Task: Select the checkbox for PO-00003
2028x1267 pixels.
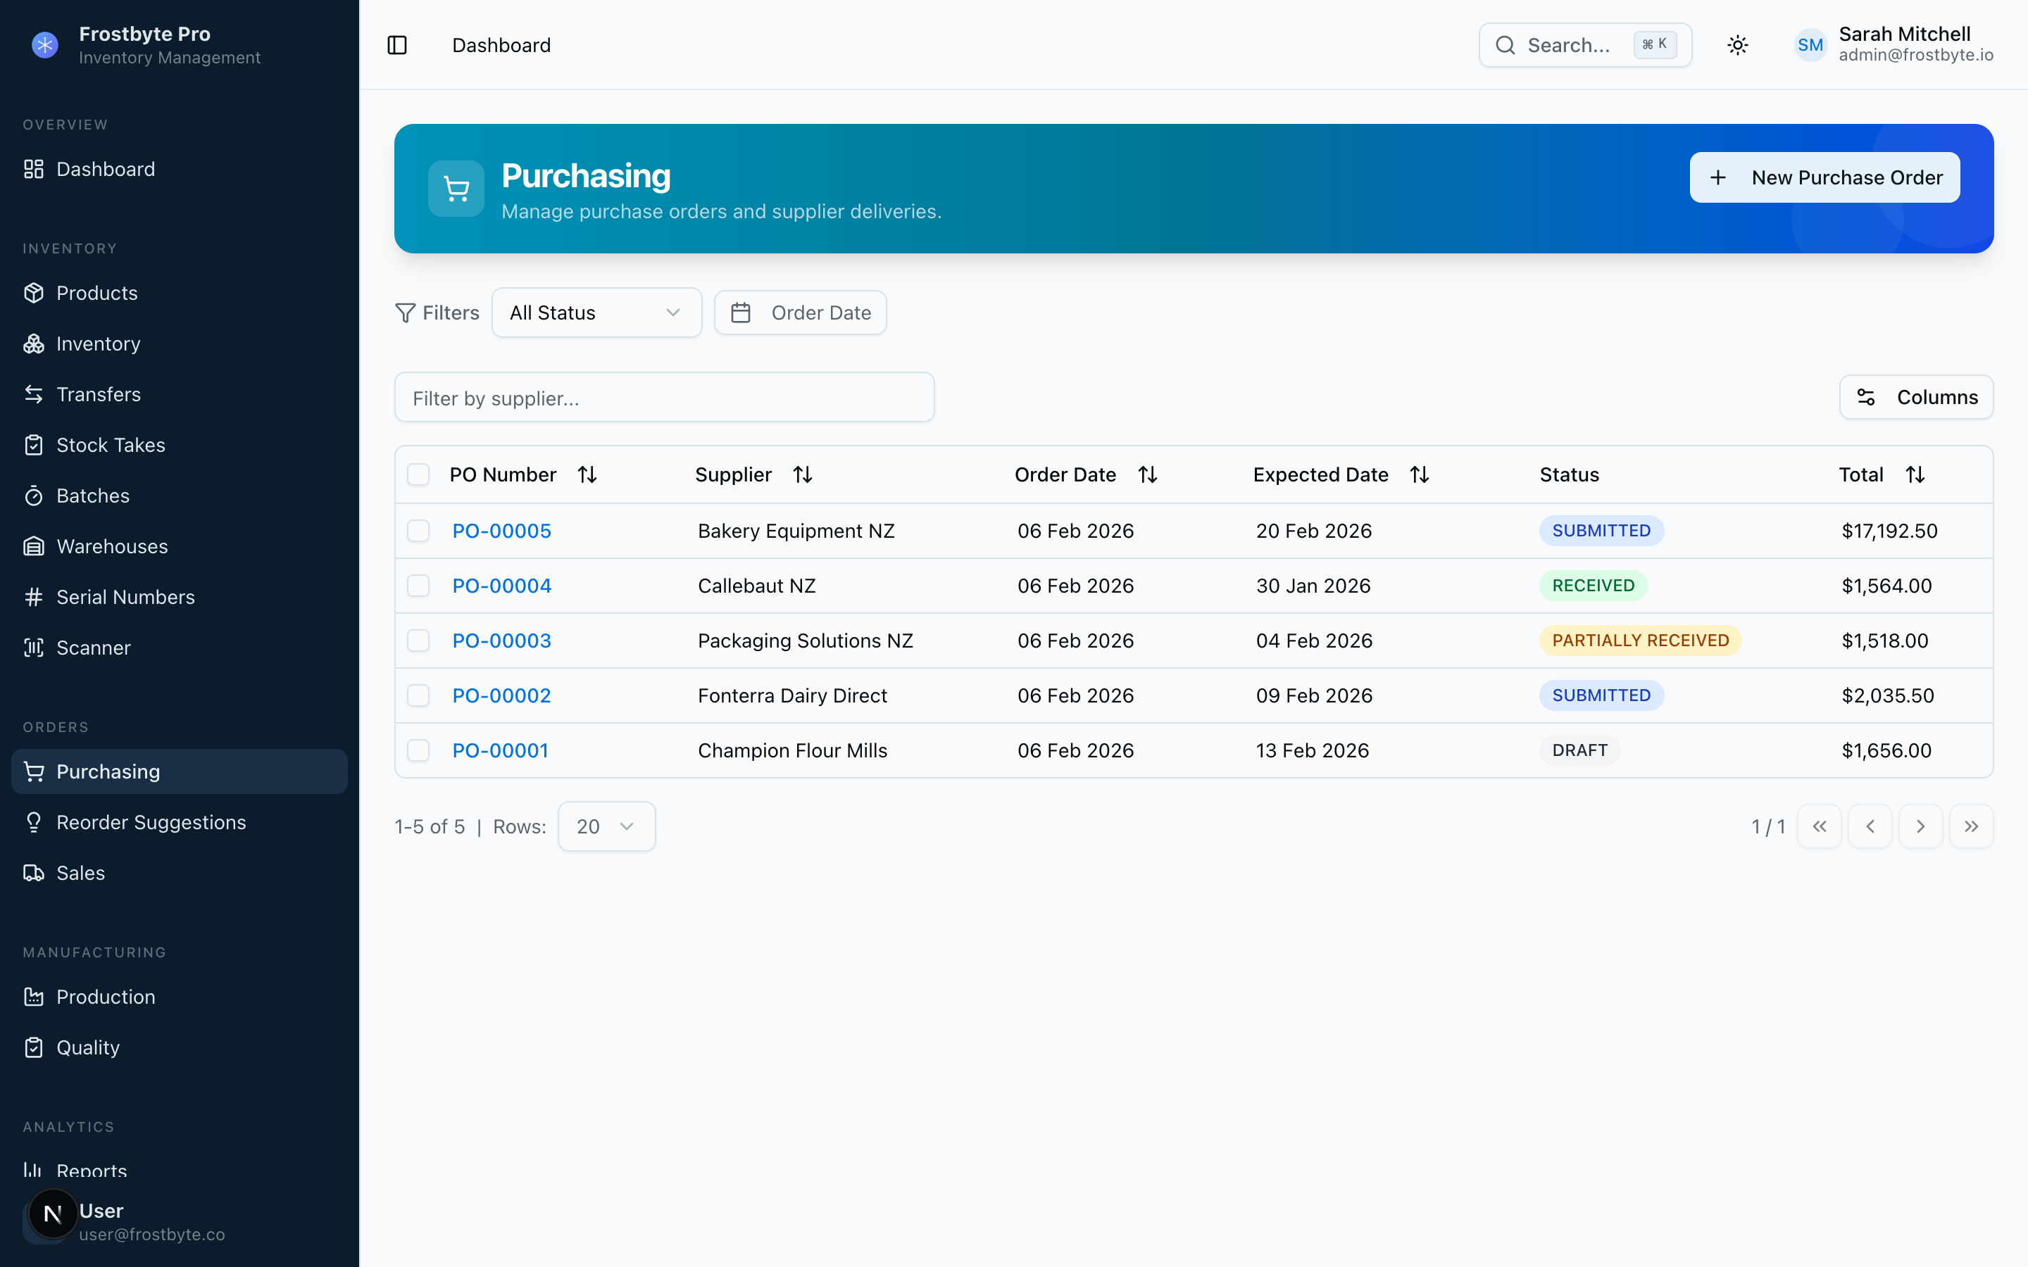Action: (x=418, y=641)
